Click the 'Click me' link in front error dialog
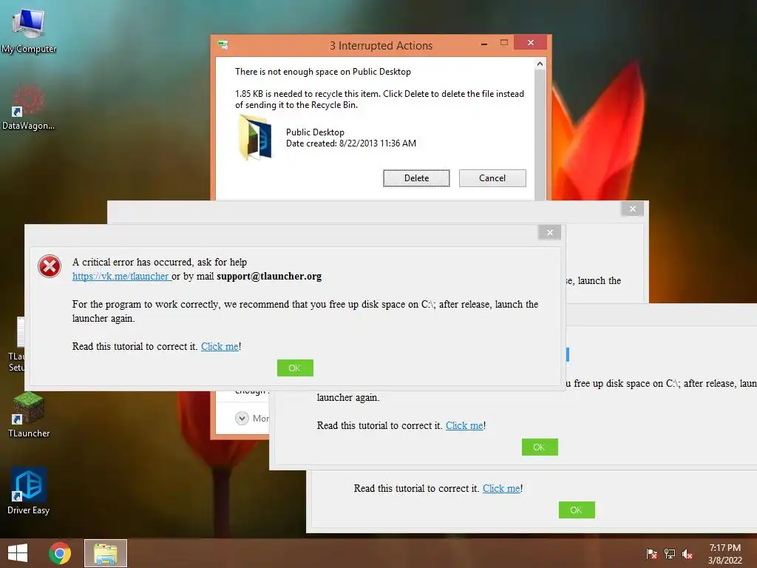757x568 pixels. point(220,346)
